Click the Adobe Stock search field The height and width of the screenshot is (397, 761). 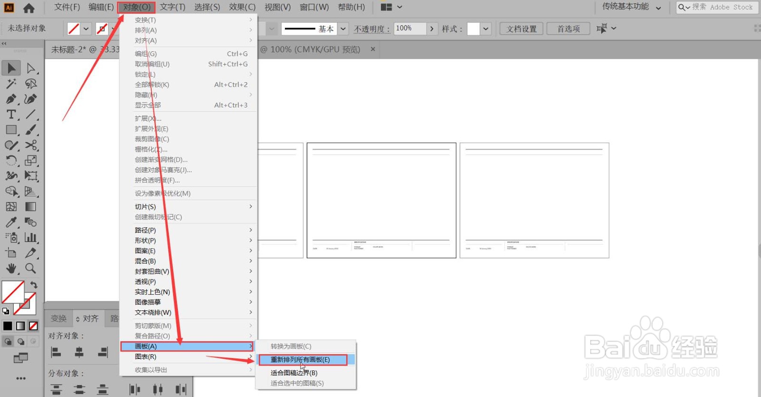click(717, 7)
